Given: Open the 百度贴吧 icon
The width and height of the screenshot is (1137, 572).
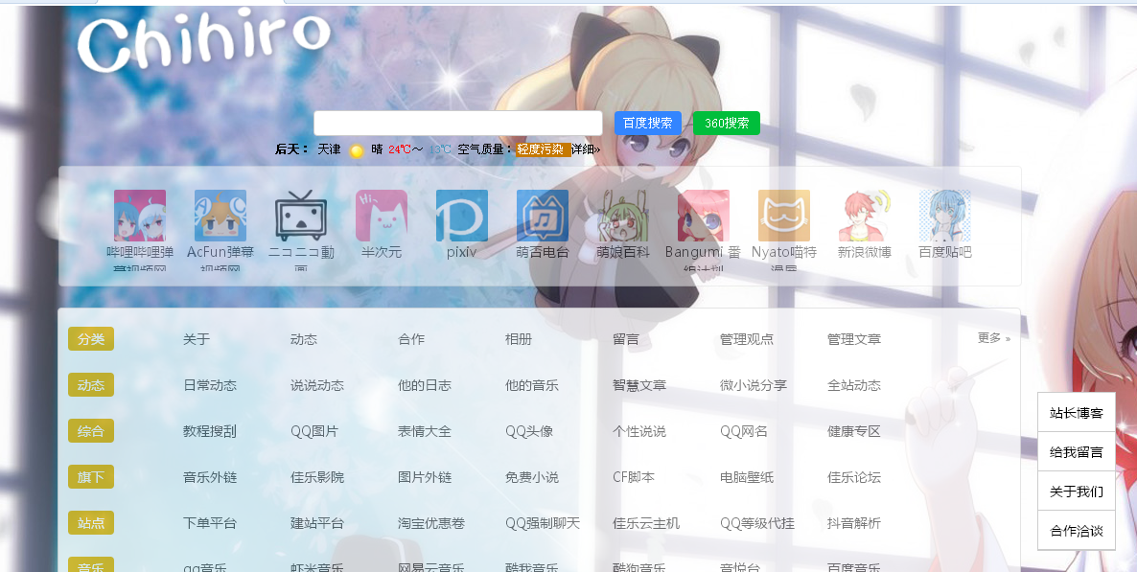Looking at the screenshot, I should click(x=945, y=216).
